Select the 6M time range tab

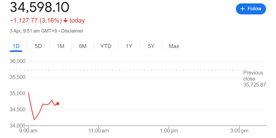point(83,46)
